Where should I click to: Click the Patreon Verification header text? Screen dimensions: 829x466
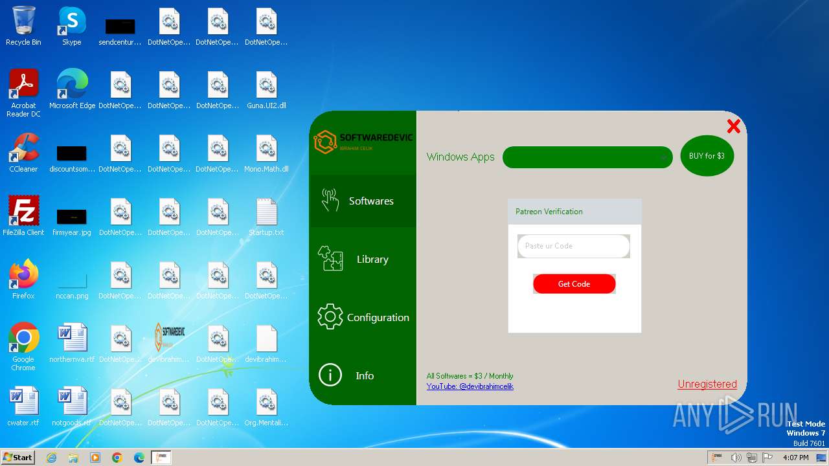pos(549,212)
